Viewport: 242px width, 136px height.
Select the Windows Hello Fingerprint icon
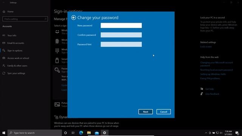point(57,41)
